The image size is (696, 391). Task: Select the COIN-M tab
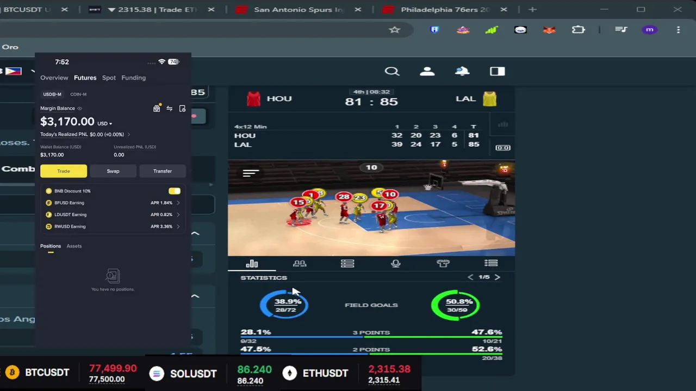pos(78,94)
